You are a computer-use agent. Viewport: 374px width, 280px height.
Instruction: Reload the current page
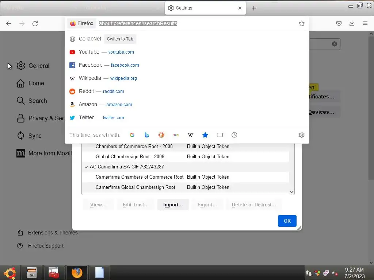pos(35,24)
